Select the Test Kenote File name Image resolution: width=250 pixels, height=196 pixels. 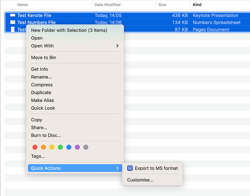[34, 15]
